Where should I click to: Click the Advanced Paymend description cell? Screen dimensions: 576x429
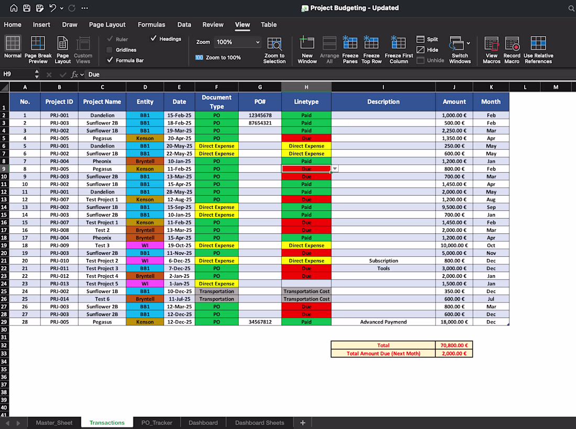(383, 322)
